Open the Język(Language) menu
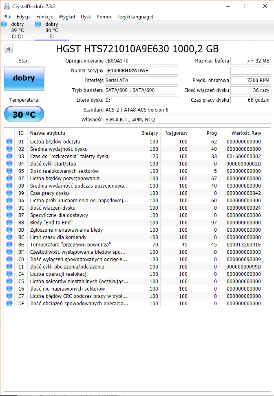The image size is (274, 396). (x=135, y=17)
